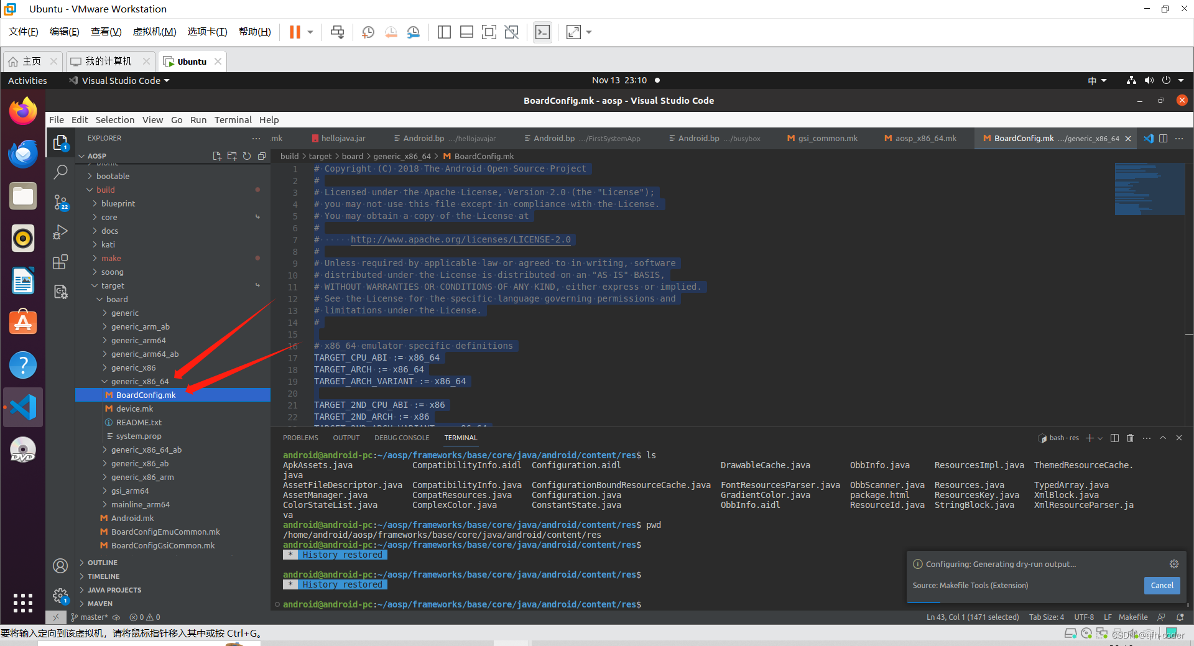Viewport: 1194px width, 646px height.
Task: Open the Manage gear in activity bar
Action: [60, 596]
